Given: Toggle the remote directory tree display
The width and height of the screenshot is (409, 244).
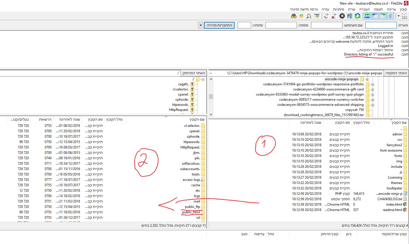Looking at the screenshot, I should (x=375, y=16).
